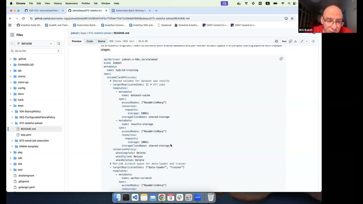Switch to Code view tab
Screen dimensions: 363x204
pyautogui.click(x=90, y=41)
